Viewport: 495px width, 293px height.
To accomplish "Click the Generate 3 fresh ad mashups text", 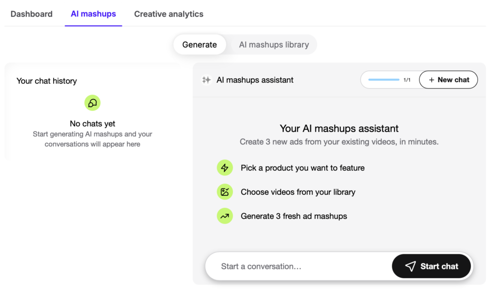I will [294, 216].
